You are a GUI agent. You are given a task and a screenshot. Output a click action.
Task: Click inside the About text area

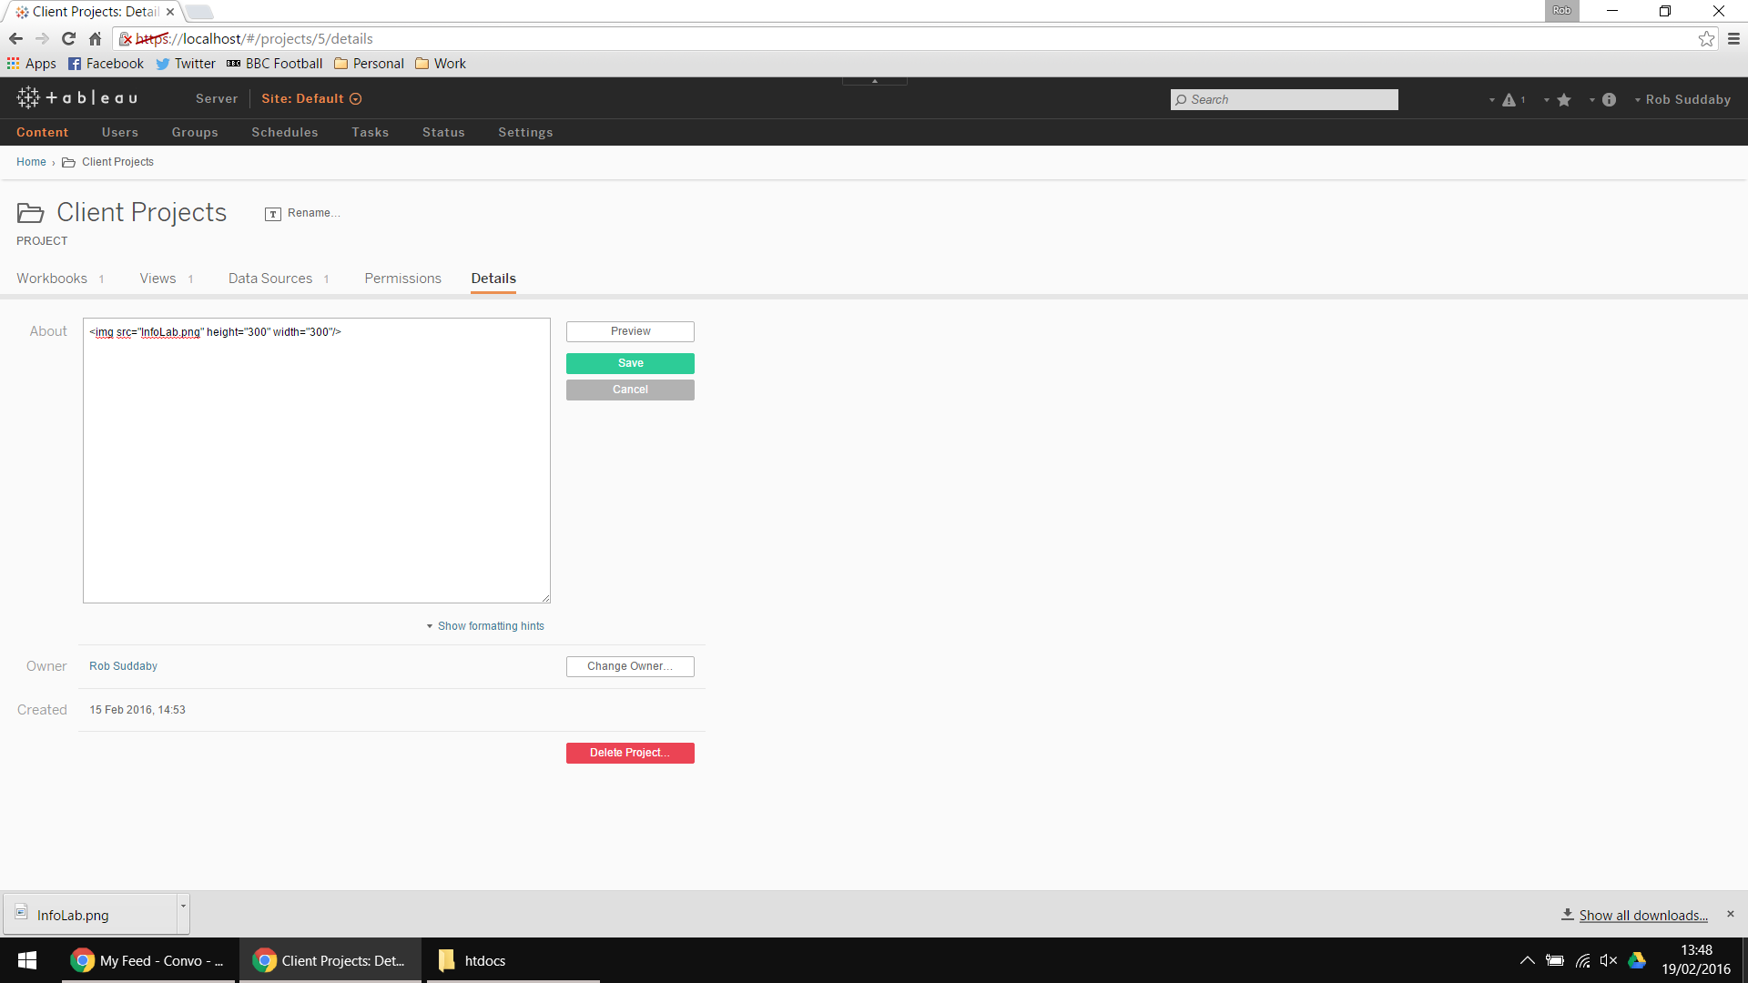coord(316,460)
